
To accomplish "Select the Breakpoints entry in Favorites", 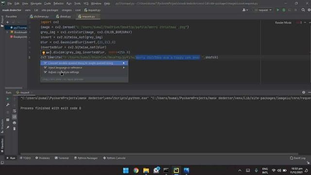I will tap(18, 37).
